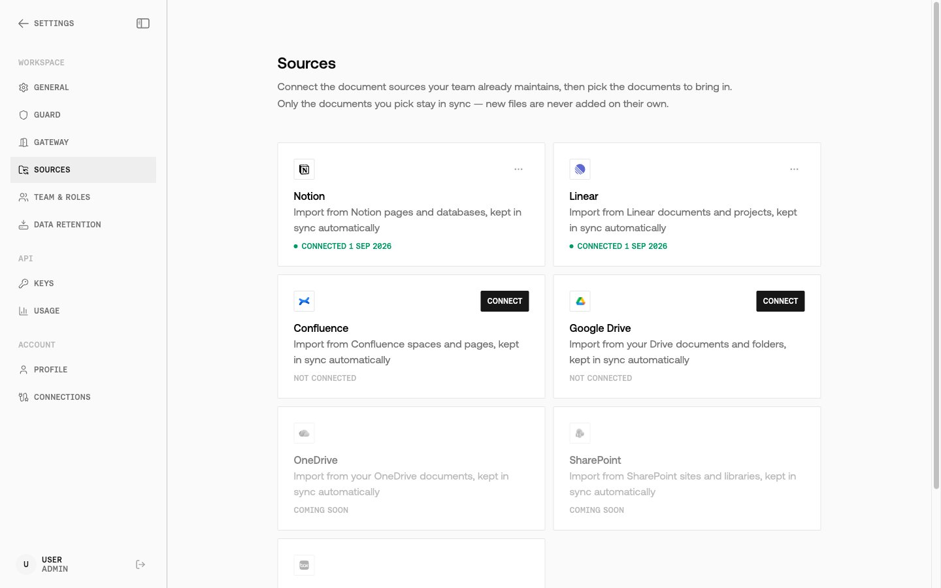Click the Google Drive logo icon

(x=580, y=301)
